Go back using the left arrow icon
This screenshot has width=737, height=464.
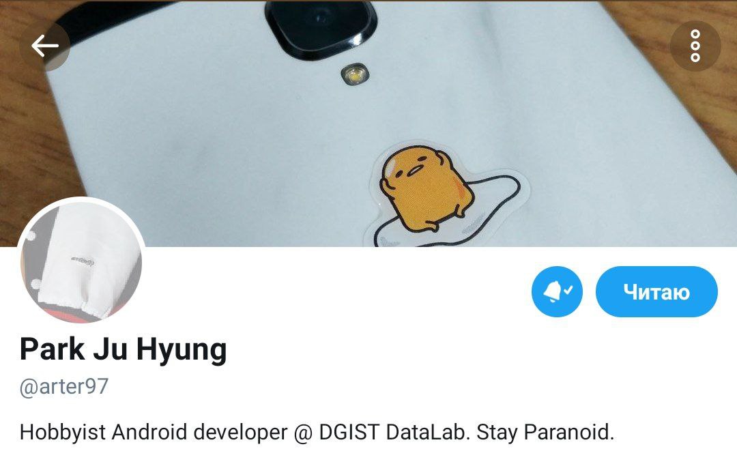pyautogui.click(x=45, y=46)
